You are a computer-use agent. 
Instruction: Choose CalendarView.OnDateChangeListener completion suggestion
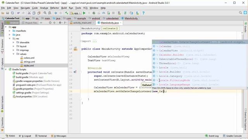click(x=200, y=42)
